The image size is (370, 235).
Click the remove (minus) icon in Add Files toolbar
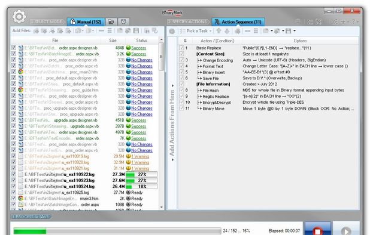(x=101, y=30)
